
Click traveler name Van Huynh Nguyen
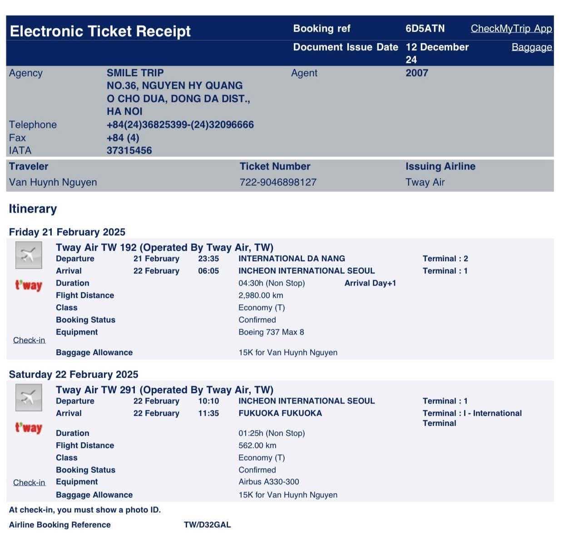pos(53,182)
